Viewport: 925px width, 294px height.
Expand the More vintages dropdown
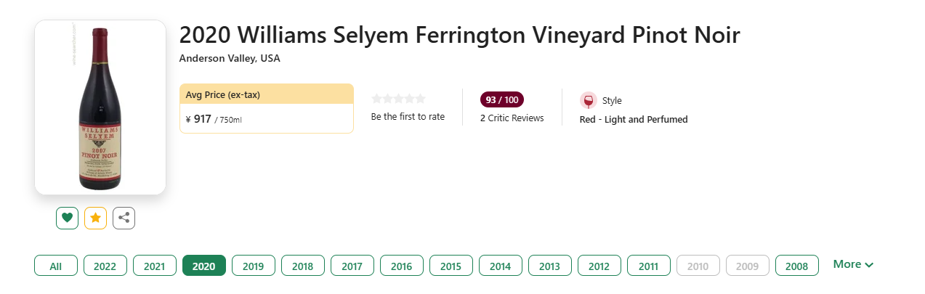[x=853, y=265]
